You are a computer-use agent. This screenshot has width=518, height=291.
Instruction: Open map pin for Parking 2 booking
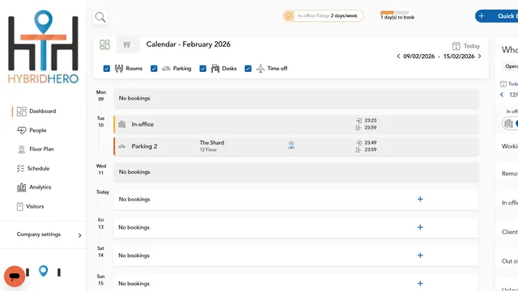(x=291, y=145)
